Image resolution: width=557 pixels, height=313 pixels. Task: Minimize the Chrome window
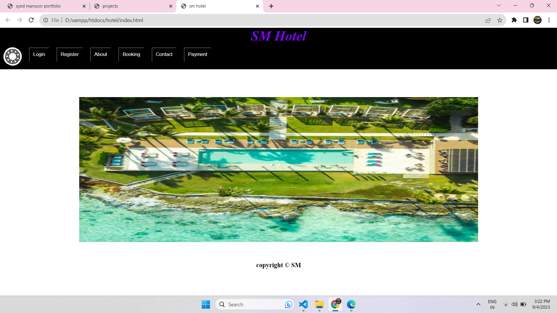[x=515, y=6]
